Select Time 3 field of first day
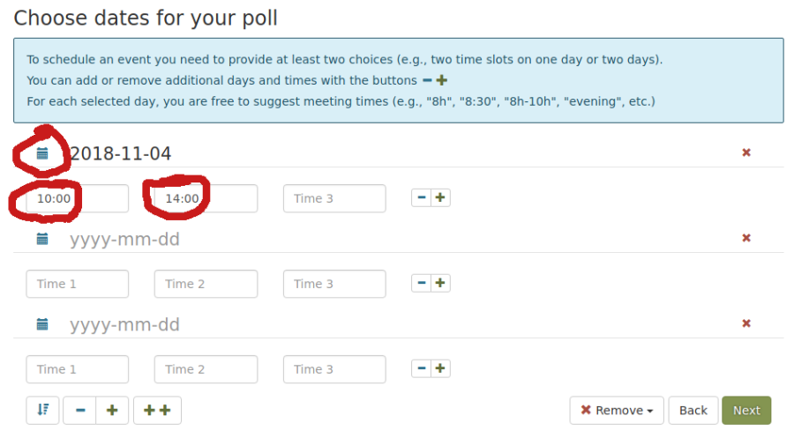The height and width of the screenshot is (438, 794). click(333, 199)
